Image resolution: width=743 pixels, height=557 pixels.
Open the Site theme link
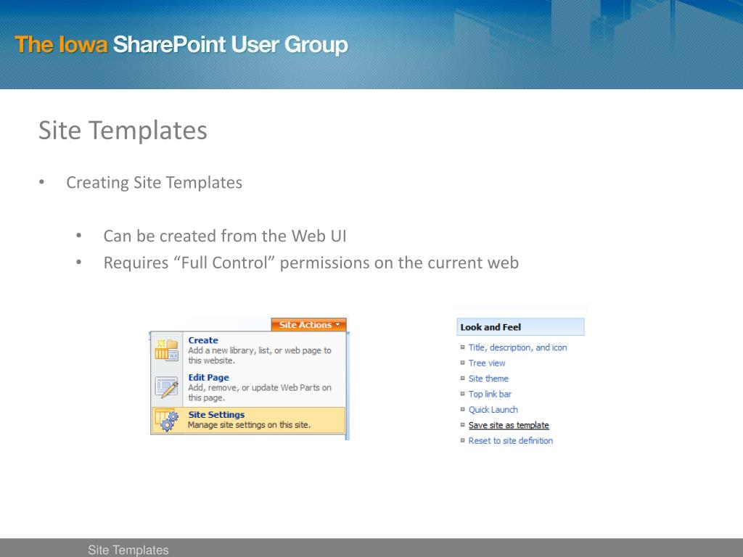488,379
